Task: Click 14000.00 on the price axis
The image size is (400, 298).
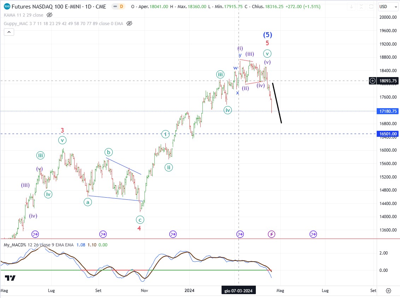Action: pos(388,217)
